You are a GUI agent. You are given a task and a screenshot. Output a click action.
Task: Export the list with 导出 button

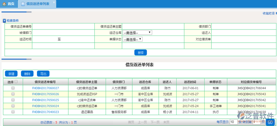coord(43,74)
